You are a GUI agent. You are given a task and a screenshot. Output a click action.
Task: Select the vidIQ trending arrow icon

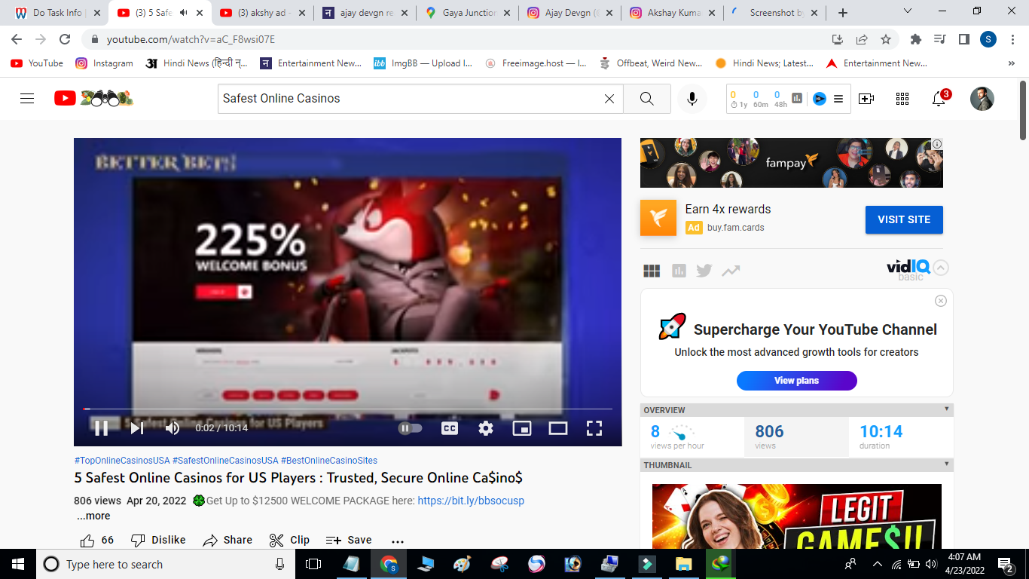(731, 271)
